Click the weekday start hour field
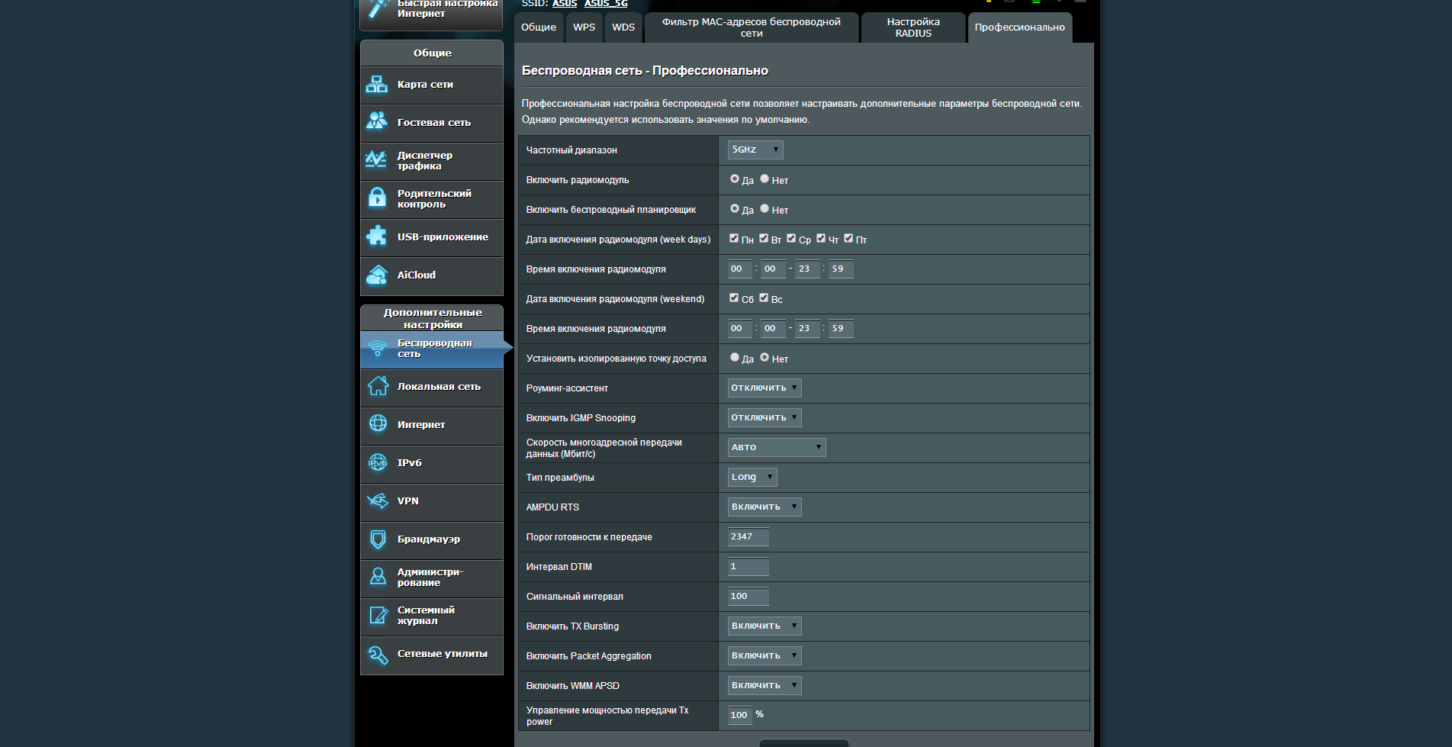The width and height of the screenshot is (1452, 747). click(740, 269)
